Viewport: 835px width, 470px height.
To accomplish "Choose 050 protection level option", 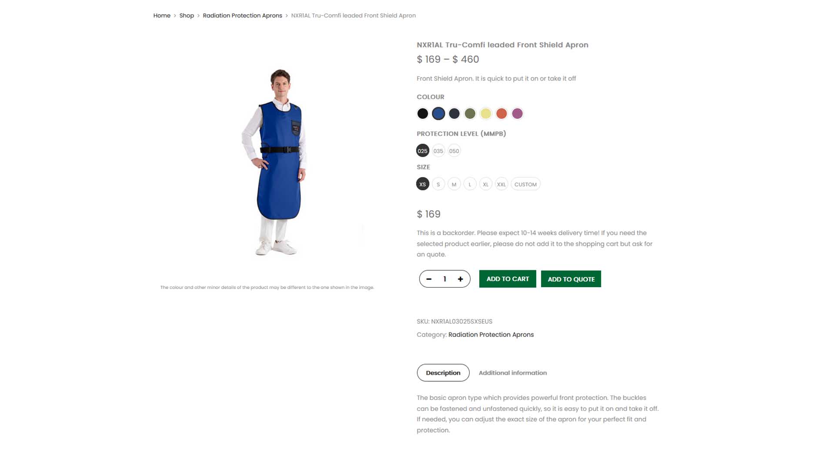I will (454, 151).
